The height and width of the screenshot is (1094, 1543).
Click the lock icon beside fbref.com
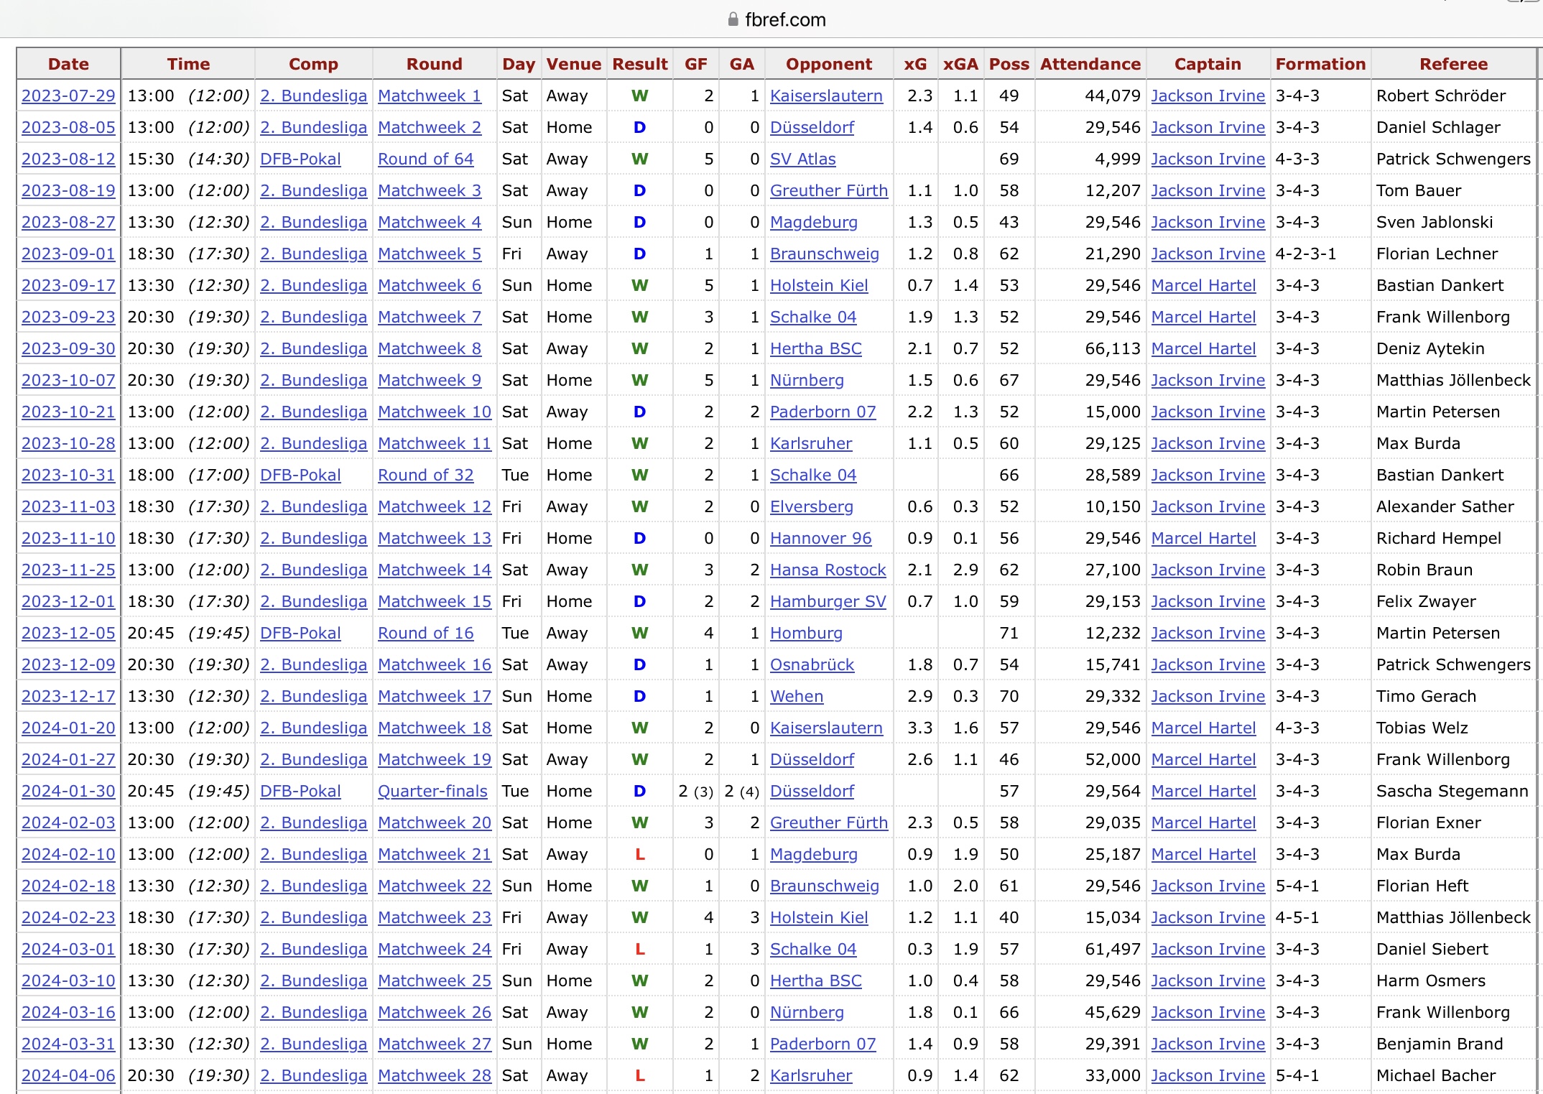733,19
